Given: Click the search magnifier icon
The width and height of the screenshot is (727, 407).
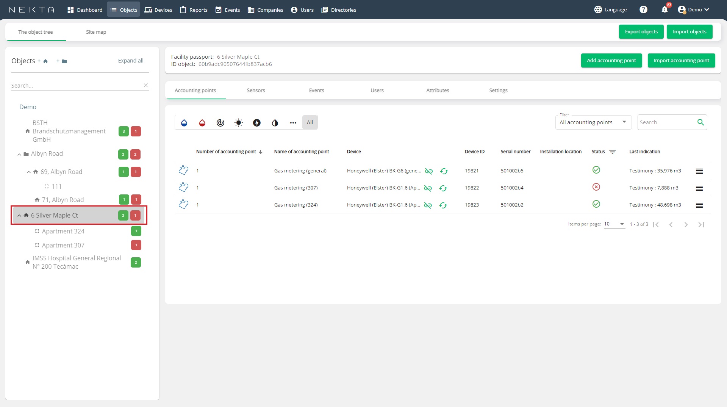Looking at the screenshot, I should click(x=700, y=122).
